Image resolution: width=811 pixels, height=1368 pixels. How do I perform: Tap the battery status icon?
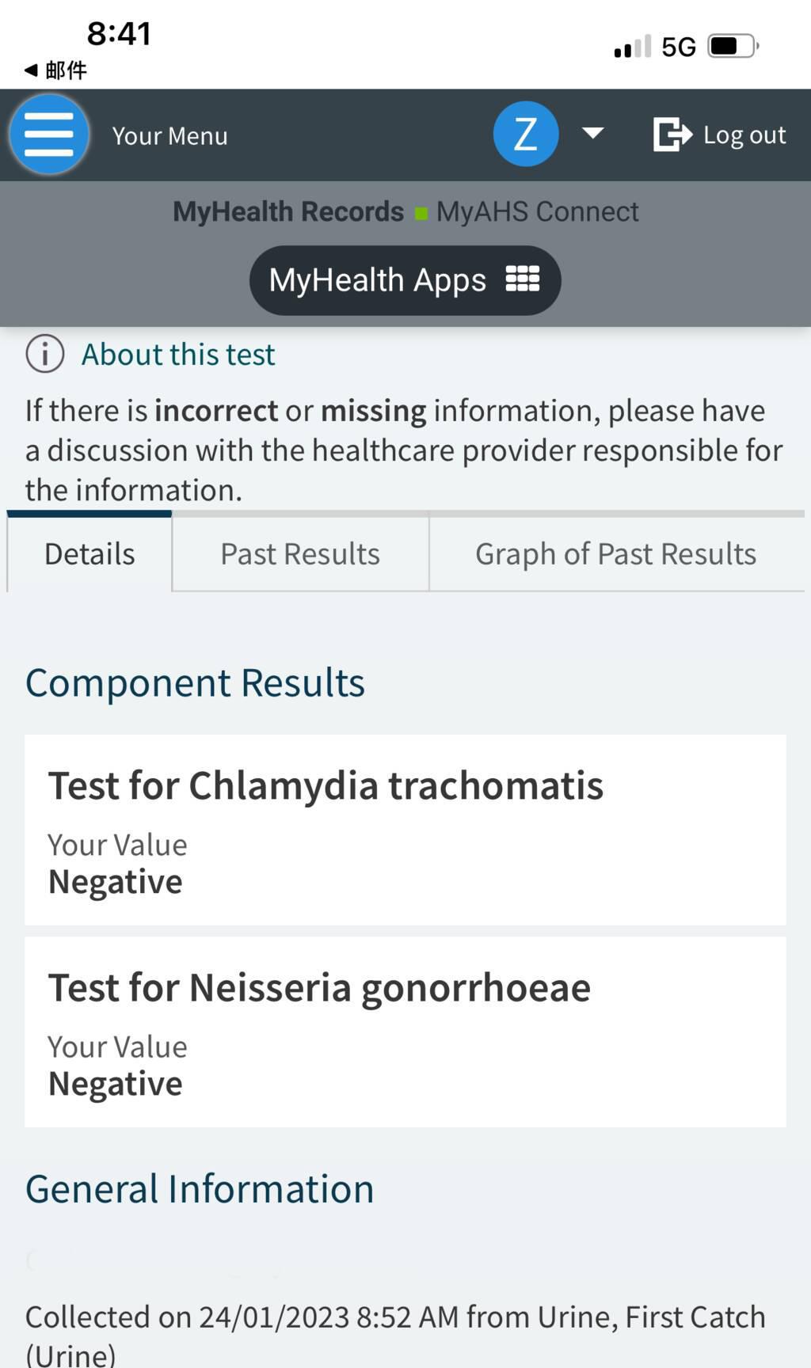click(733, 47)
